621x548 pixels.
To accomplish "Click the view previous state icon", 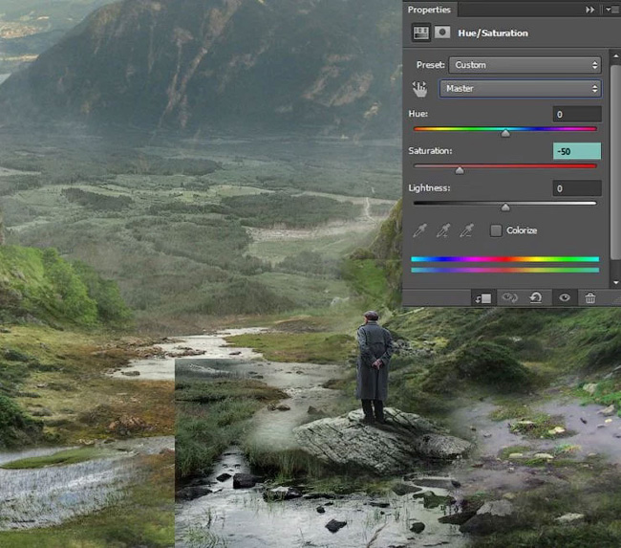I will pyautogui.click(x=510, y=297).
